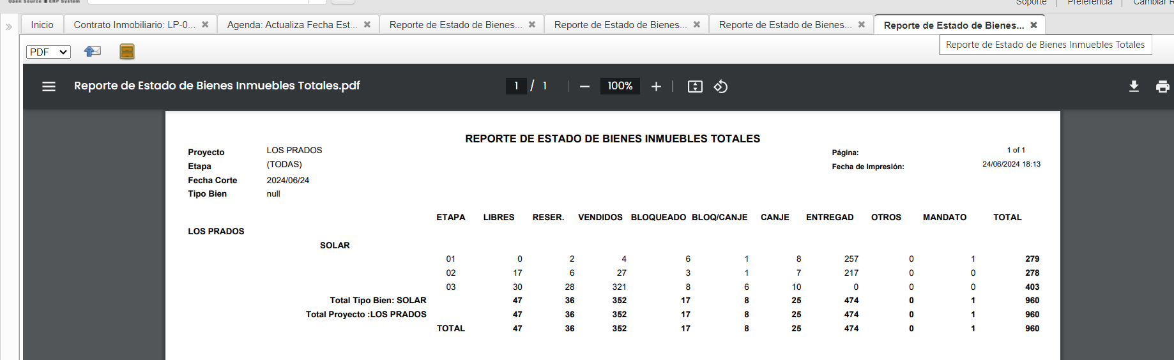Click the fit to page icon
1174x360 pixels.
pos(695,86)
